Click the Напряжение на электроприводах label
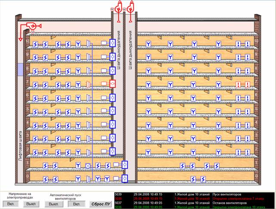The height and width of the screenshot is (209, 276). 20,196
